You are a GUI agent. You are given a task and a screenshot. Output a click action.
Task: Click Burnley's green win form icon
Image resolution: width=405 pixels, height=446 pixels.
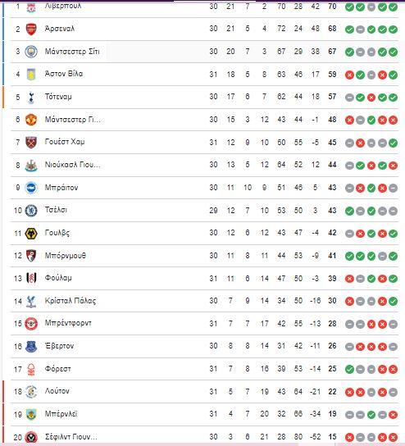click(371, 415)
